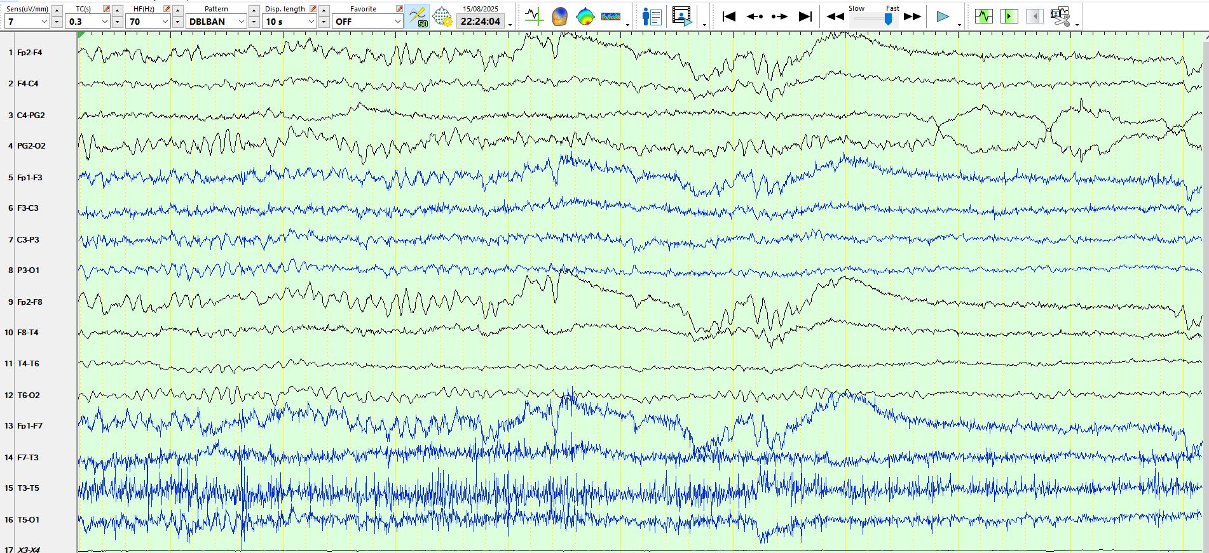Toggle the green page-forward marker button
Screen dimensions: 1209x553
tap(1009, 16)
